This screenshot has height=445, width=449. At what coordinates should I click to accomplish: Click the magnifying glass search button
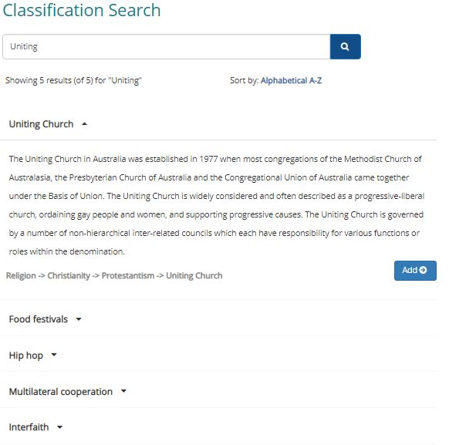pos(345,46)
